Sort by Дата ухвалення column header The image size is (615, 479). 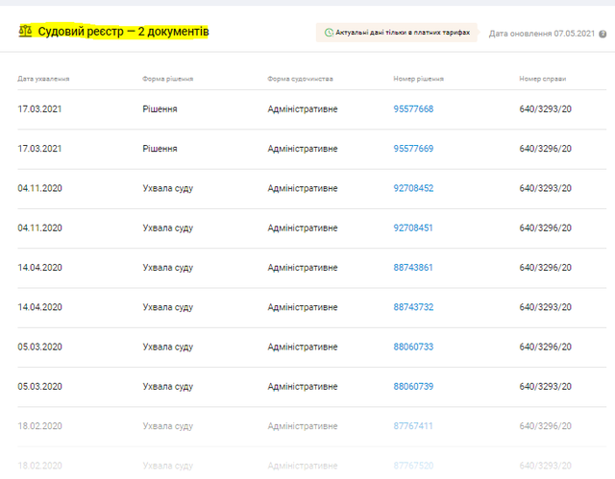(43, 78)
